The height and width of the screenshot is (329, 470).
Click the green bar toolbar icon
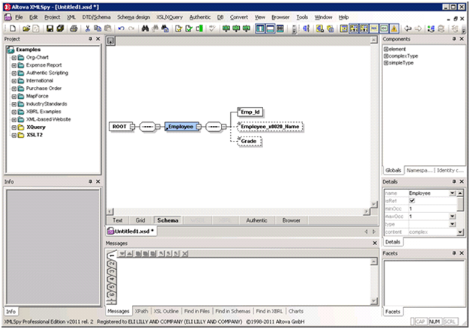tap(199, 28)
